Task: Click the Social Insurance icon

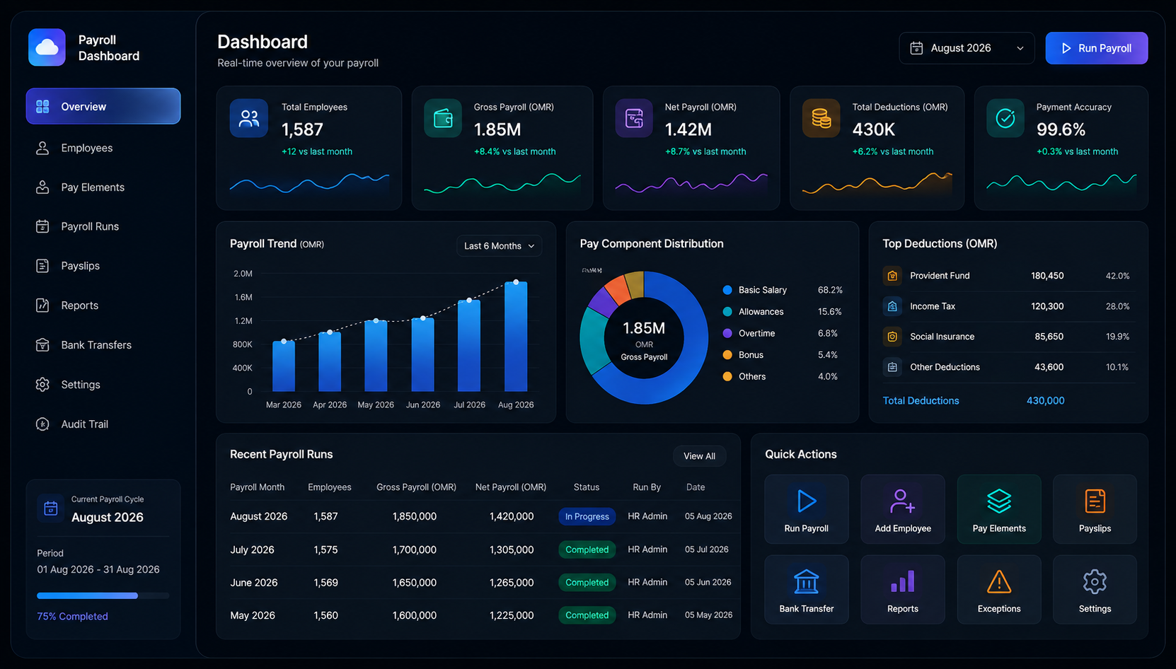Action: pyautogui.click(x=892, y=337)
